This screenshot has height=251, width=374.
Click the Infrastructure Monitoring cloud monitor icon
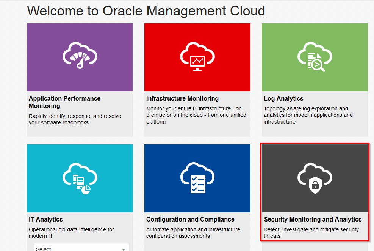197,56
